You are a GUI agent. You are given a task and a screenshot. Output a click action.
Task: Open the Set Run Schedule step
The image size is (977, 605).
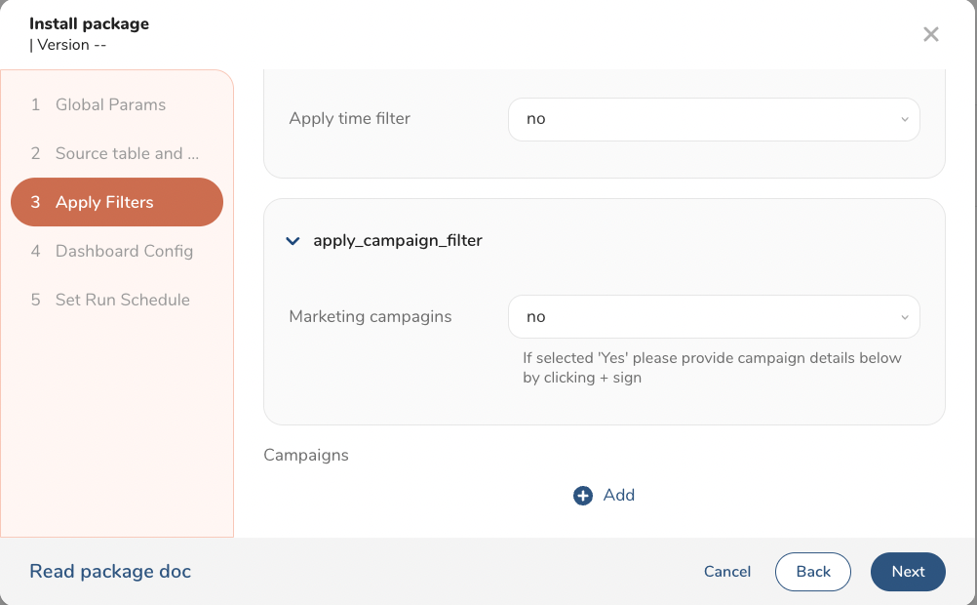click(122, 300)
